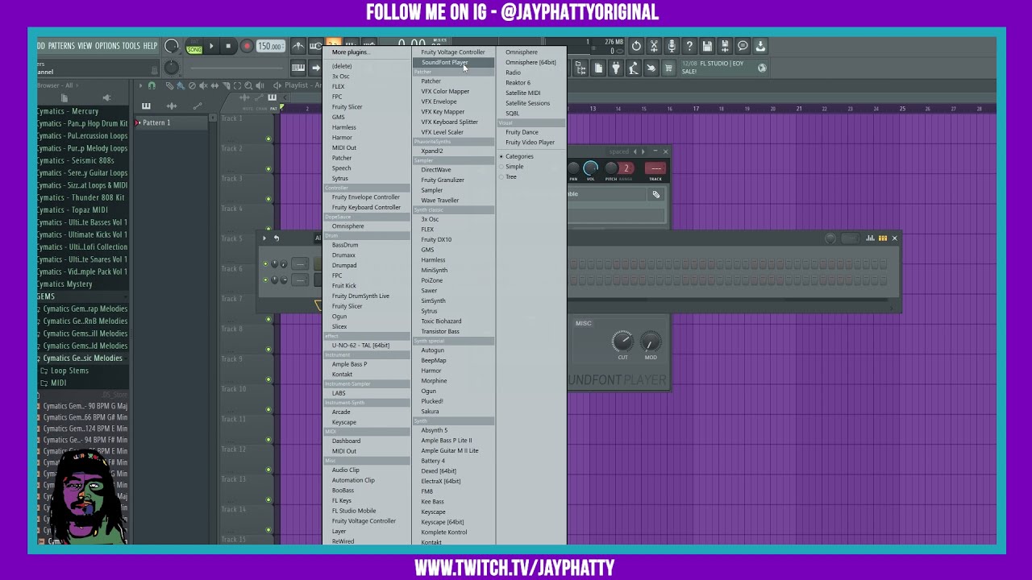Expand the Cymatics - Mercury folder

pyautogui.click(x=68, y=111)
